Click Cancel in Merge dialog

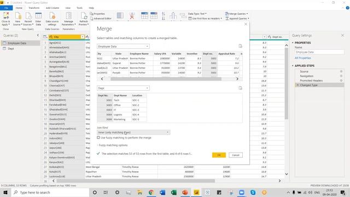(236, 155)
